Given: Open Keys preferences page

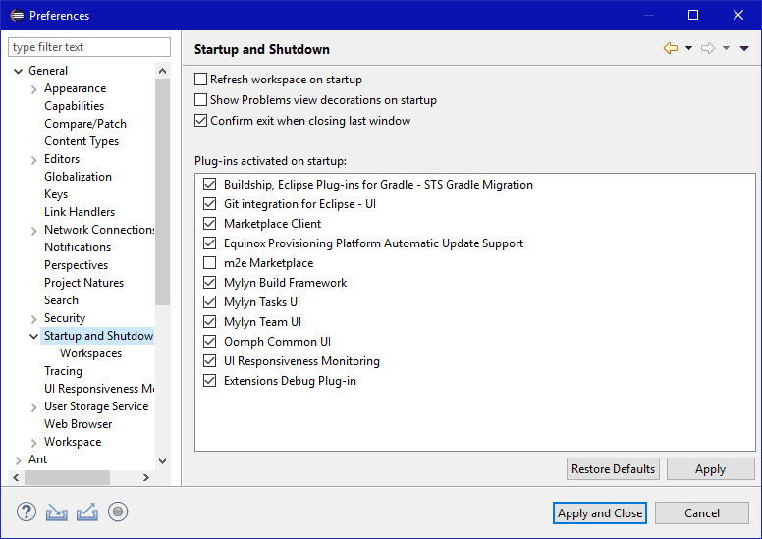Looking at the screenshot, I should (x=56, y=194).
